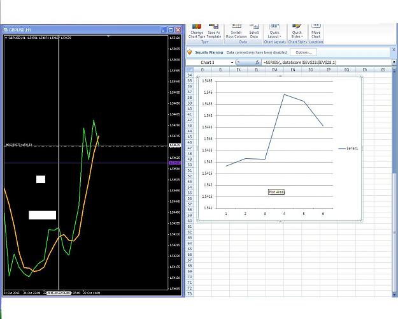Click the GBPUSD window title icon
This screenshot has height=319, width=398.
point(6,30)
